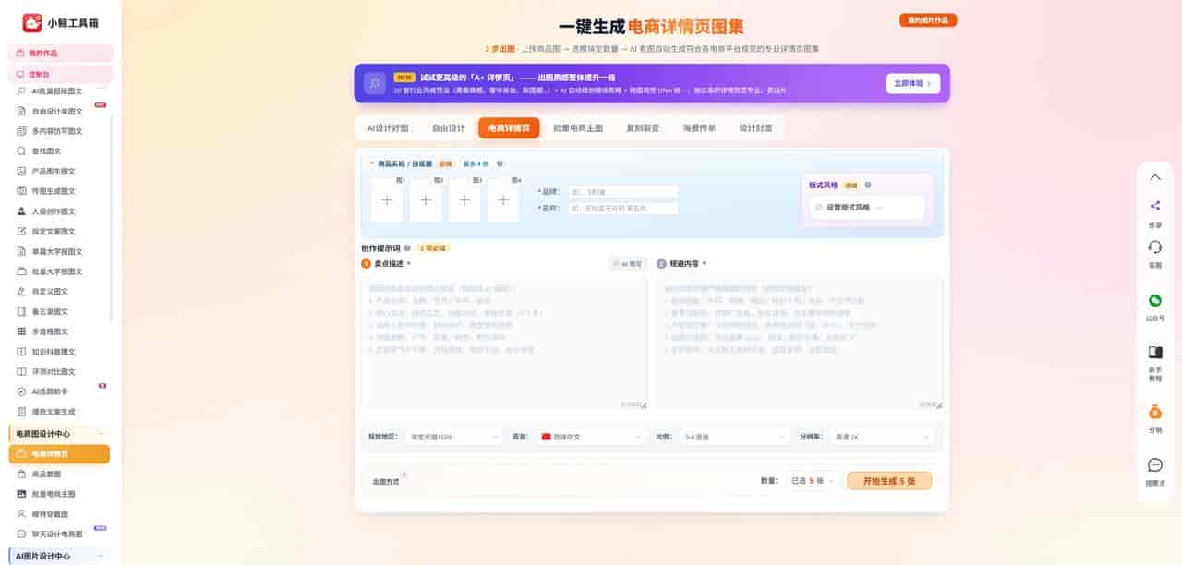Select 知识科普图文 sidebar item

pyautogui.click(x=59, y=352)
